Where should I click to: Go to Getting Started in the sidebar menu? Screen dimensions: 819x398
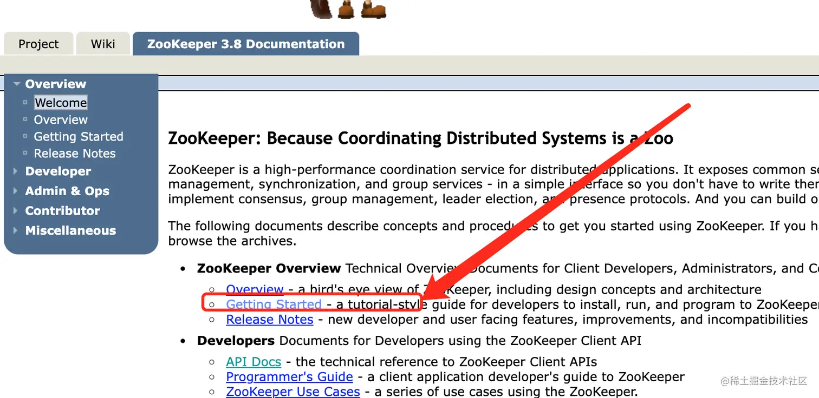[79, 136]
